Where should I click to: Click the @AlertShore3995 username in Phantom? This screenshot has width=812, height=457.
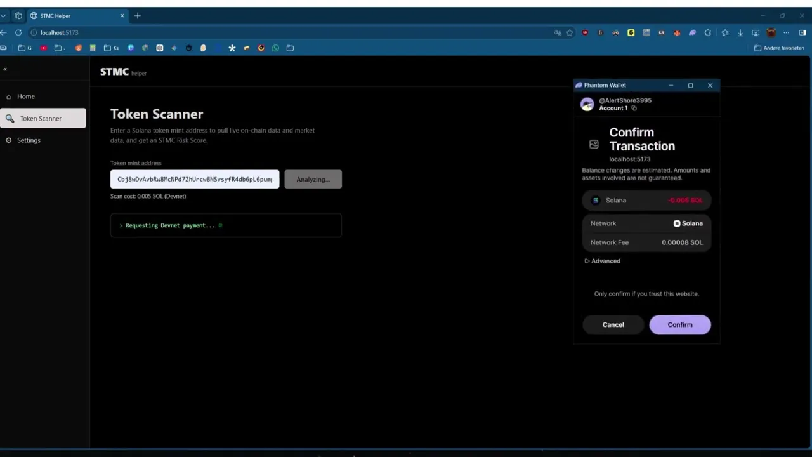[625, 100]
